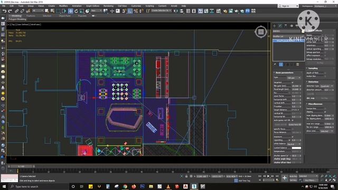Activate Select and Uniform Scale tool
Screen dimensions: 338x190
point(82,11)
